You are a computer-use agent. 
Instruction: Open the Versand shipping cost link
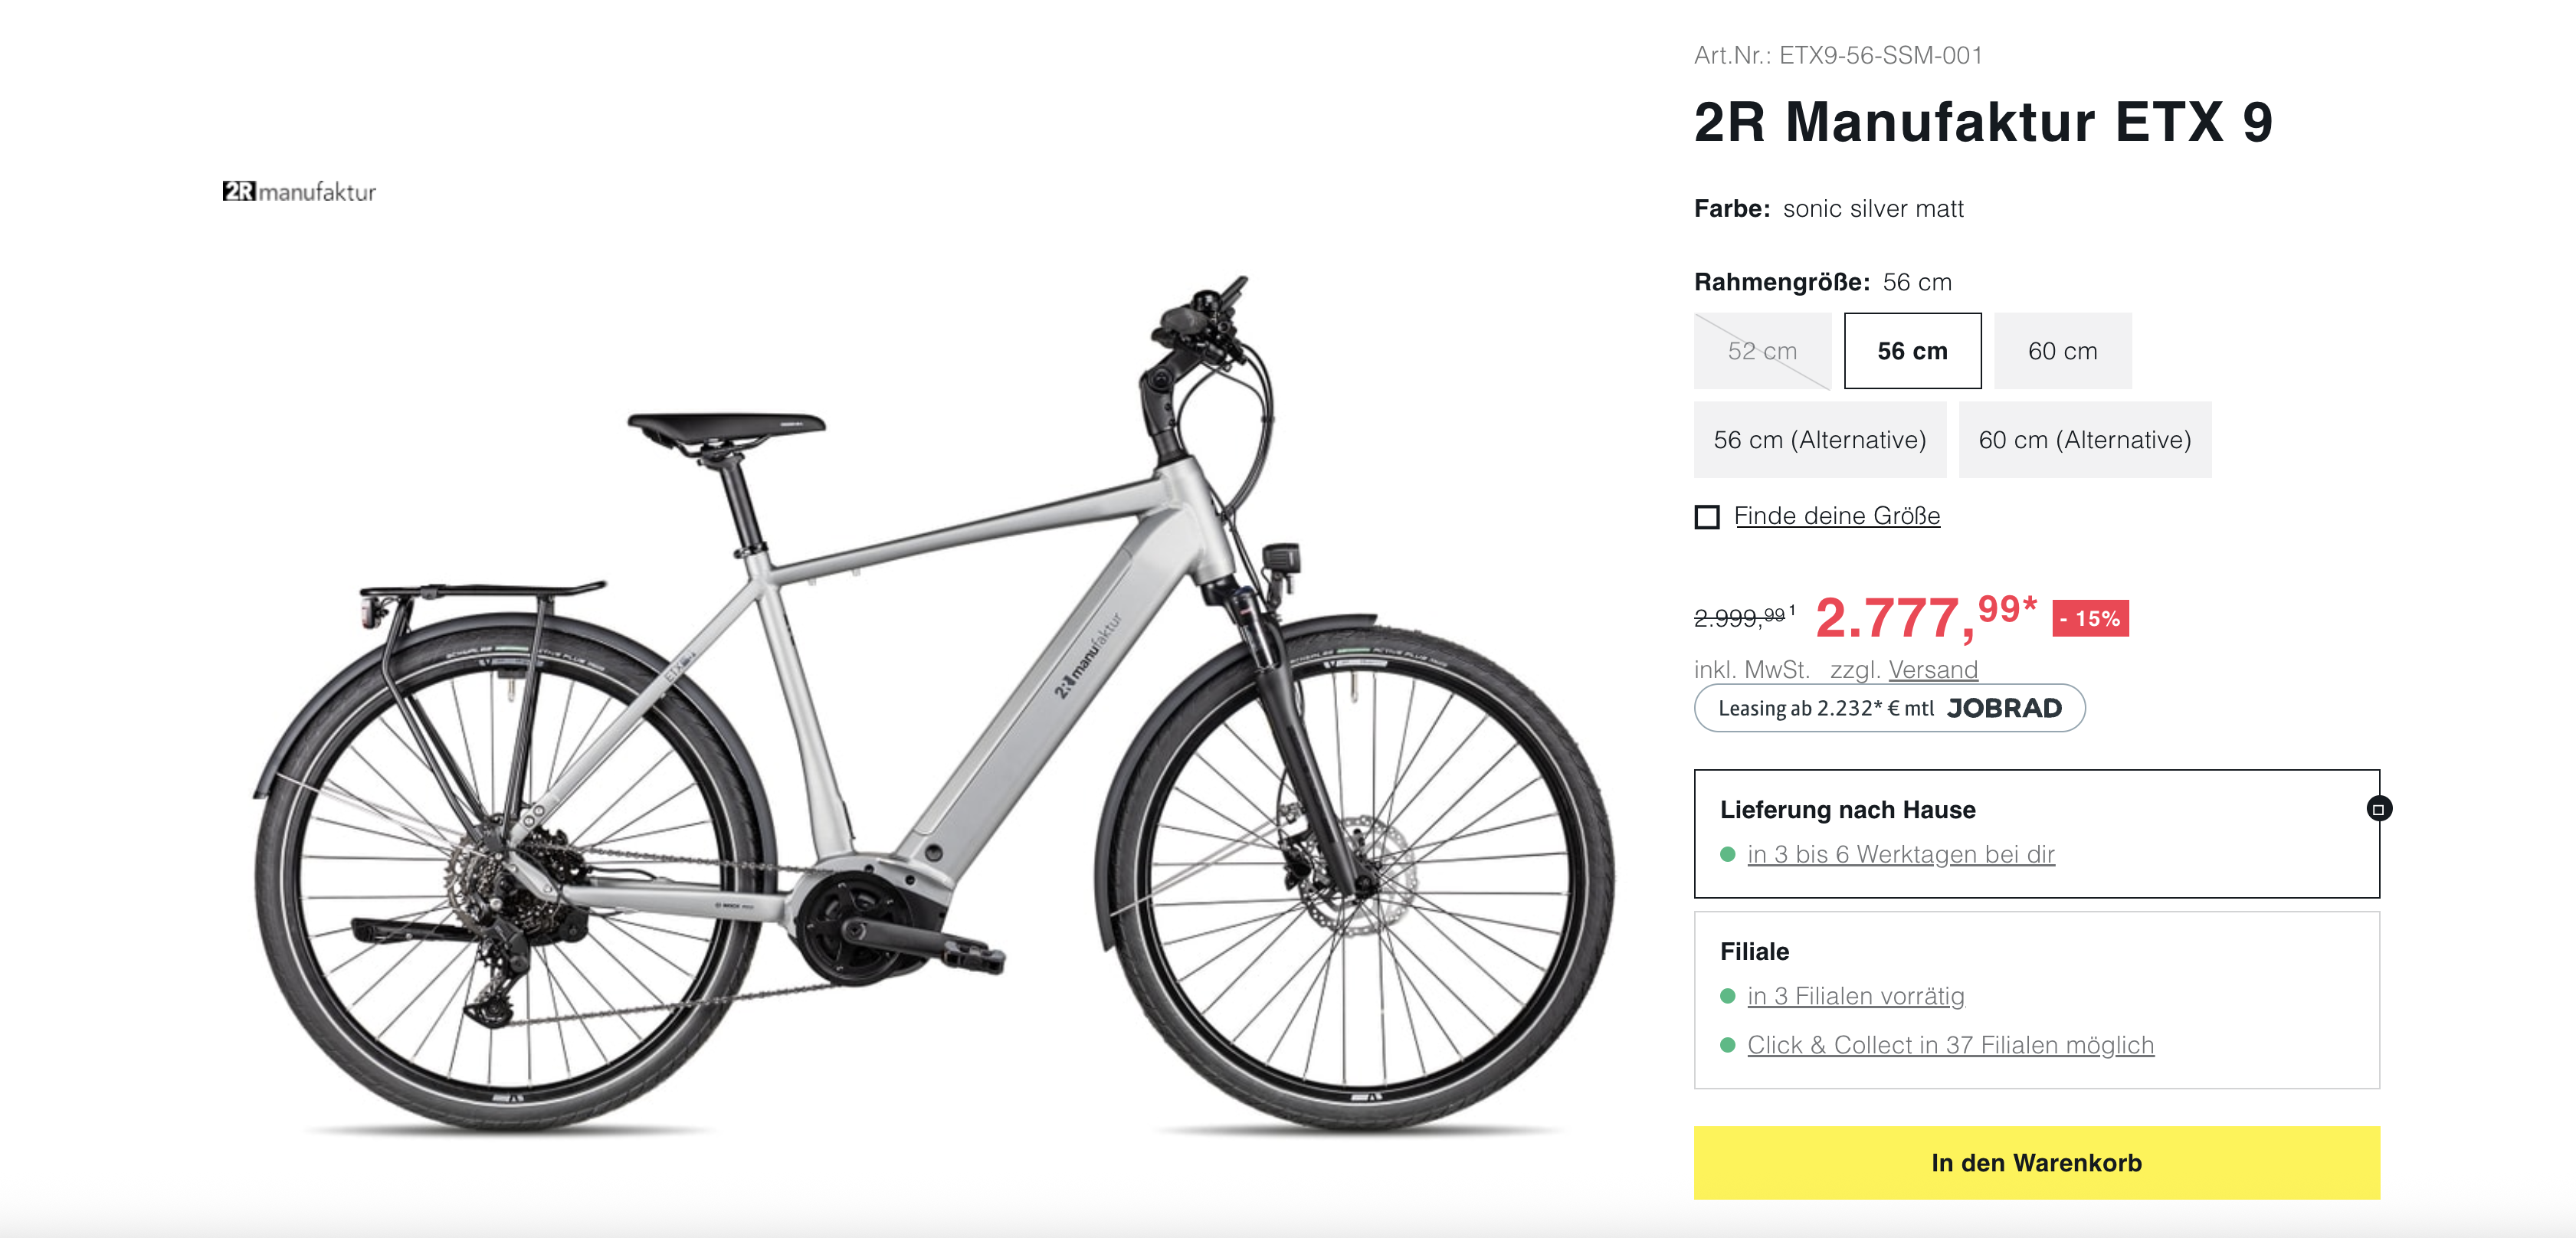click(x=1932, y=670)
